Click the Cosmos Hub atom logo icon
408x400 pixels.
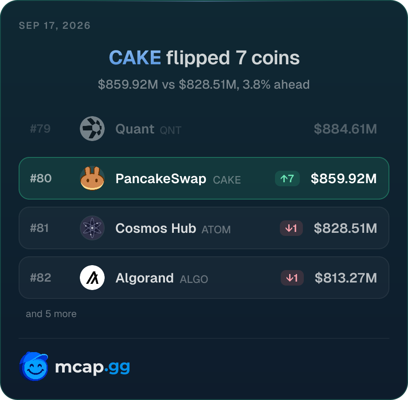coord(92,228)
